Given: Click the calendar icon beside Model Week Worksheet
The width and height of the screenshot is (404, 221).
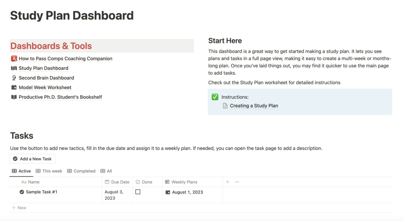Looking at the screenshot, I should click(14, 88).
